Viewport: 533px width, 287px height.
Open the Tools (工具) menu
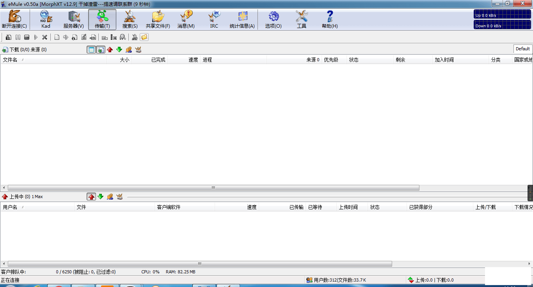pos(302,19)
